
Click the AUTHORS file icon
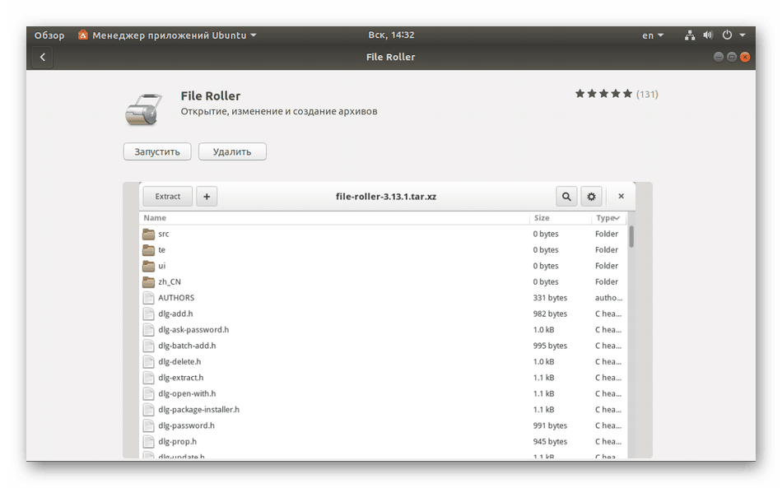point(148,298)
